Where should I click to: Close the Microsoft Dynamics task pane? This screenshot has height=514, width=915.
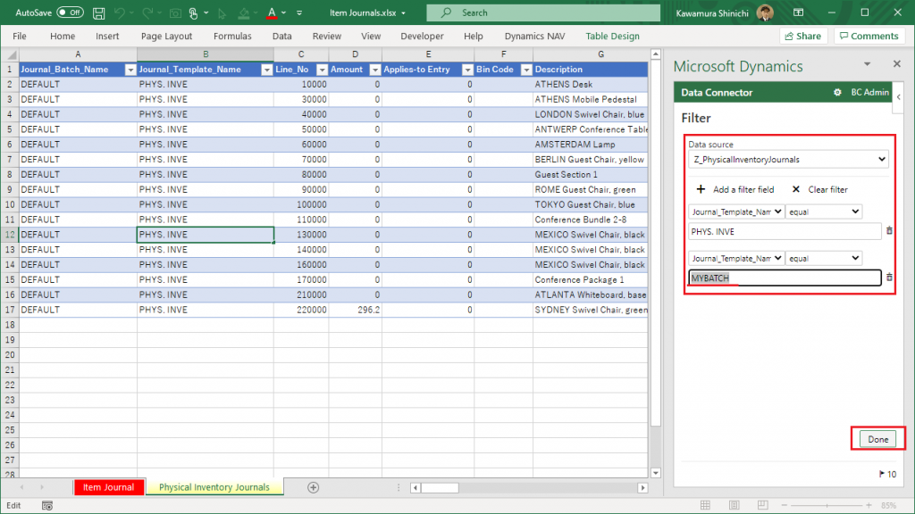tap(897, 63)
